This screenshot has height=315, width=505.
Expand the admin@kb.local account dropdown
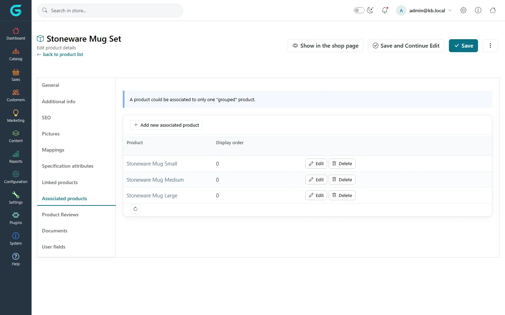point(424,10)
